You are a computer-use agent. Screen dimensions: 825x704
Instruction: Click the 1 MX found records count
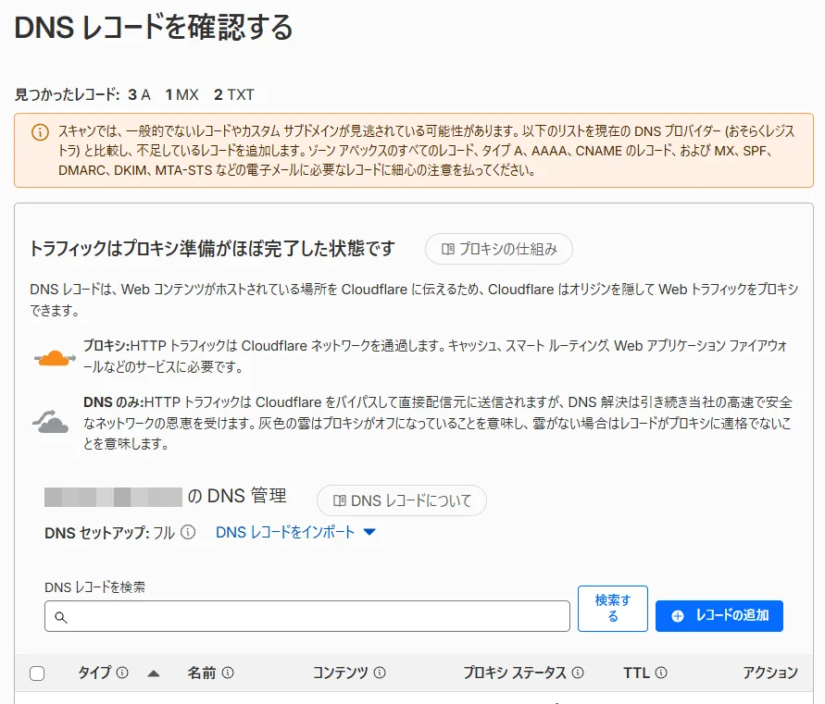click(182, 94)
